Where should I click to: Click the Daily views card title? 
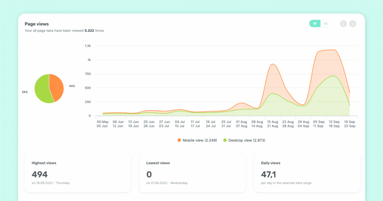(270, 163)
